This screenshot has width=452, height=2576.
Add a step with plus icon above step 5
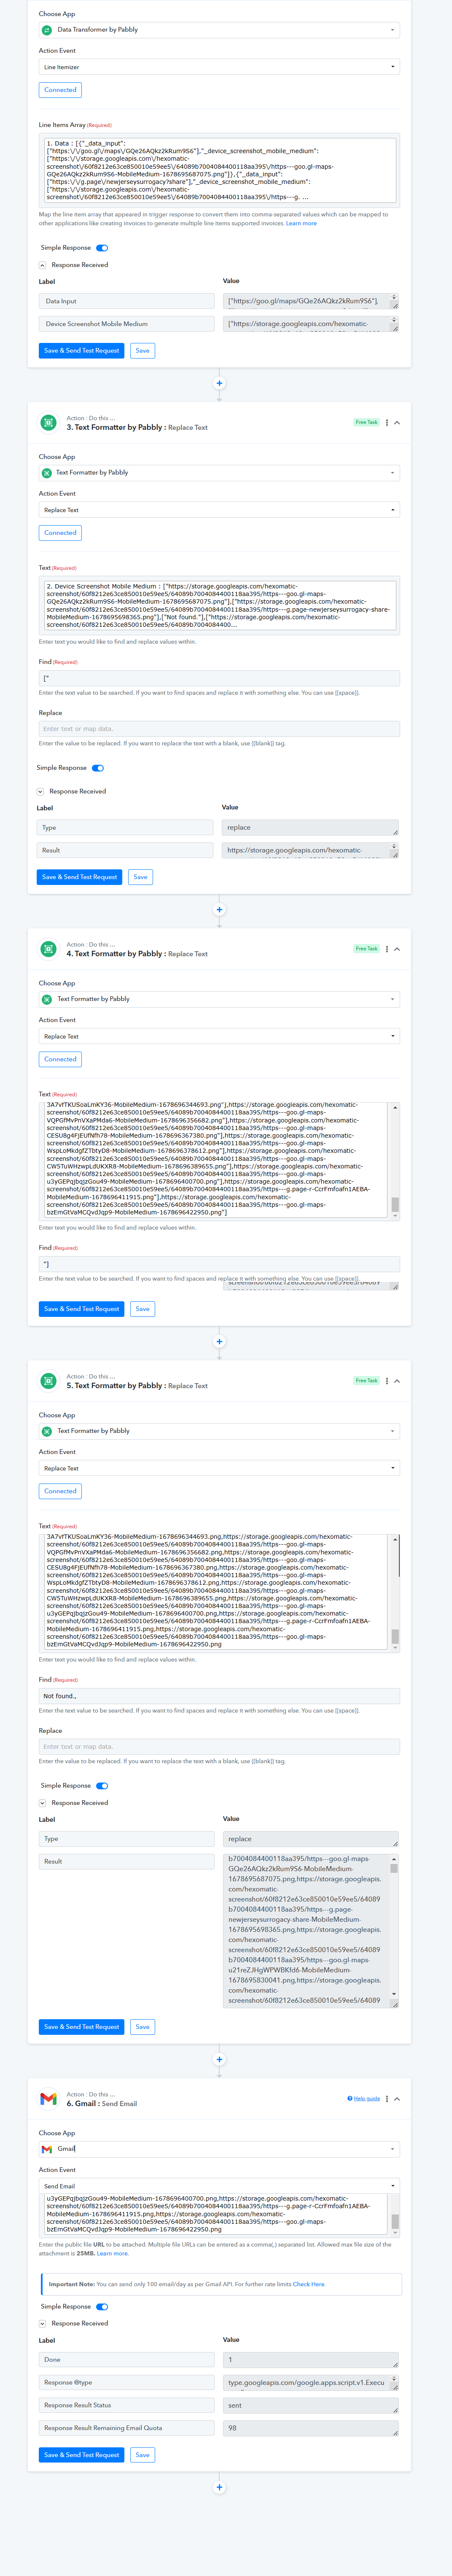[219, 1341]
